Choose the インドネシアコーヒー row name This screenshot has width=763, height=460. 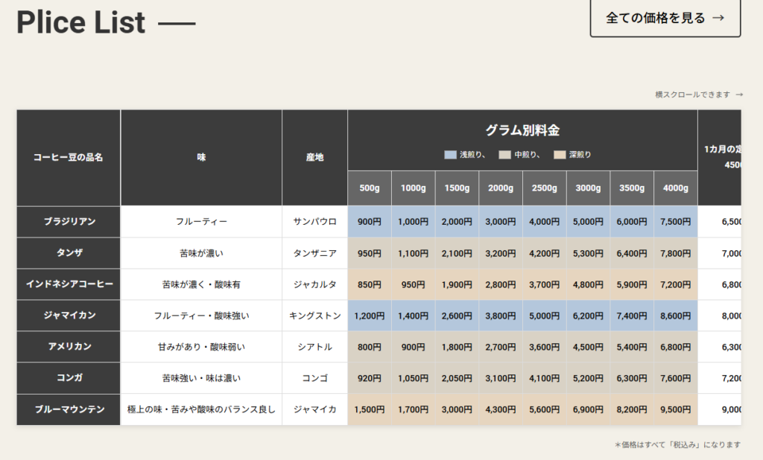(x=69, y=284)
